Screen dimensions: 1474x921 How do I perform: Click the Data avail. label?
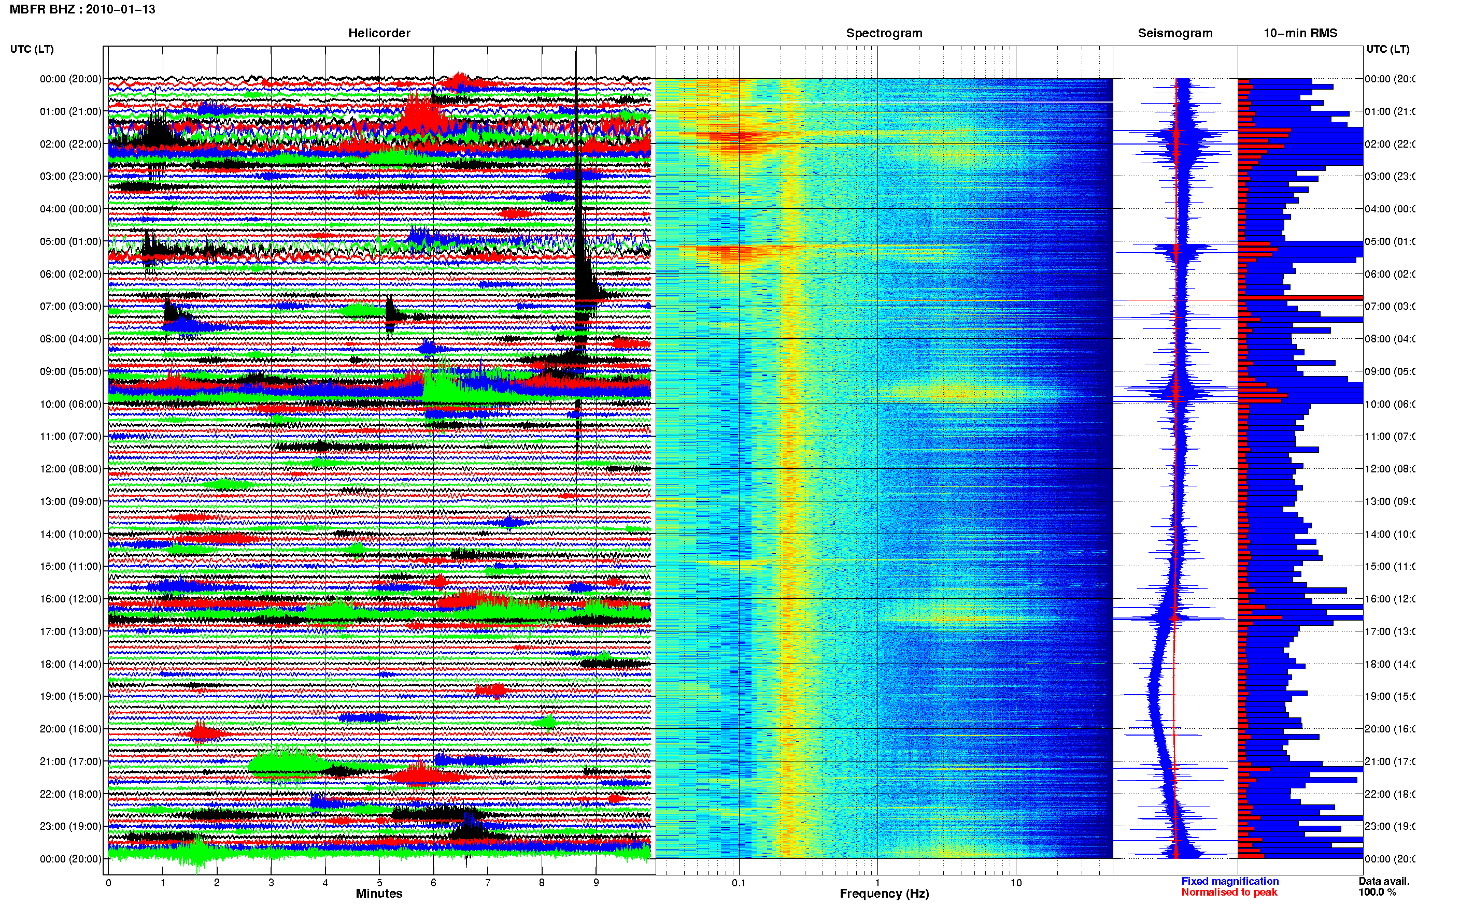coord(1384,882)
